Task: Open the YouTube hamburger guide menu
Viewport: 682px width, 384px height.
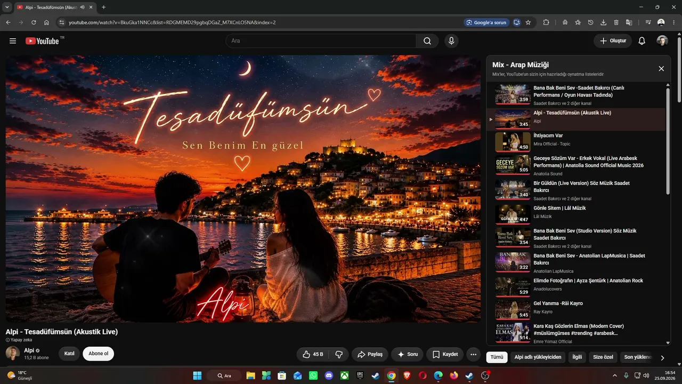Action: click(13, 41)
